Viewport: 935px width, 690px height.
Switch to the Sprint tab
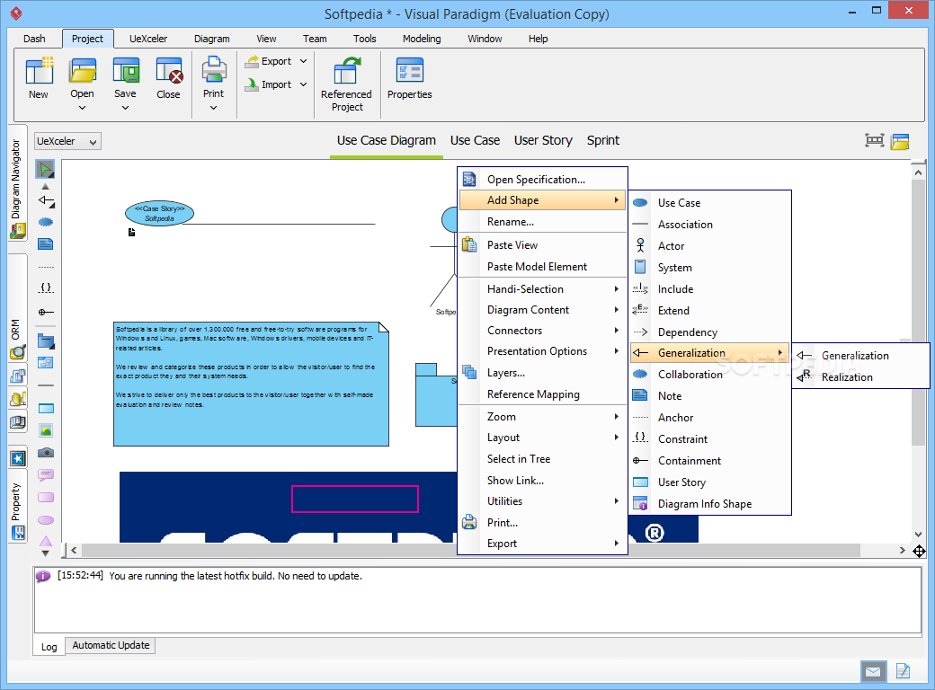point(603,141)
